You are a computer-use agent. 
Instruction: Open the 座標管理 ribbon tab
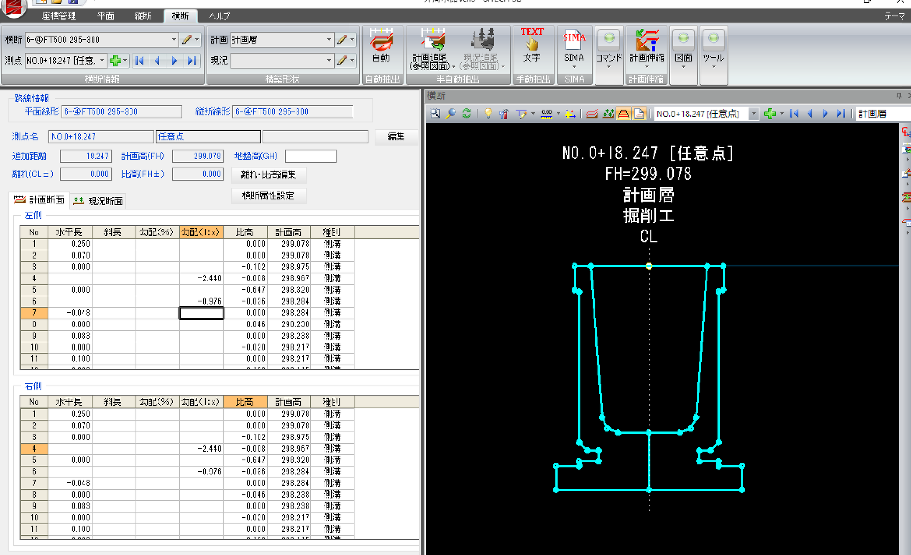pyautogui.click(x=59, y=16)
